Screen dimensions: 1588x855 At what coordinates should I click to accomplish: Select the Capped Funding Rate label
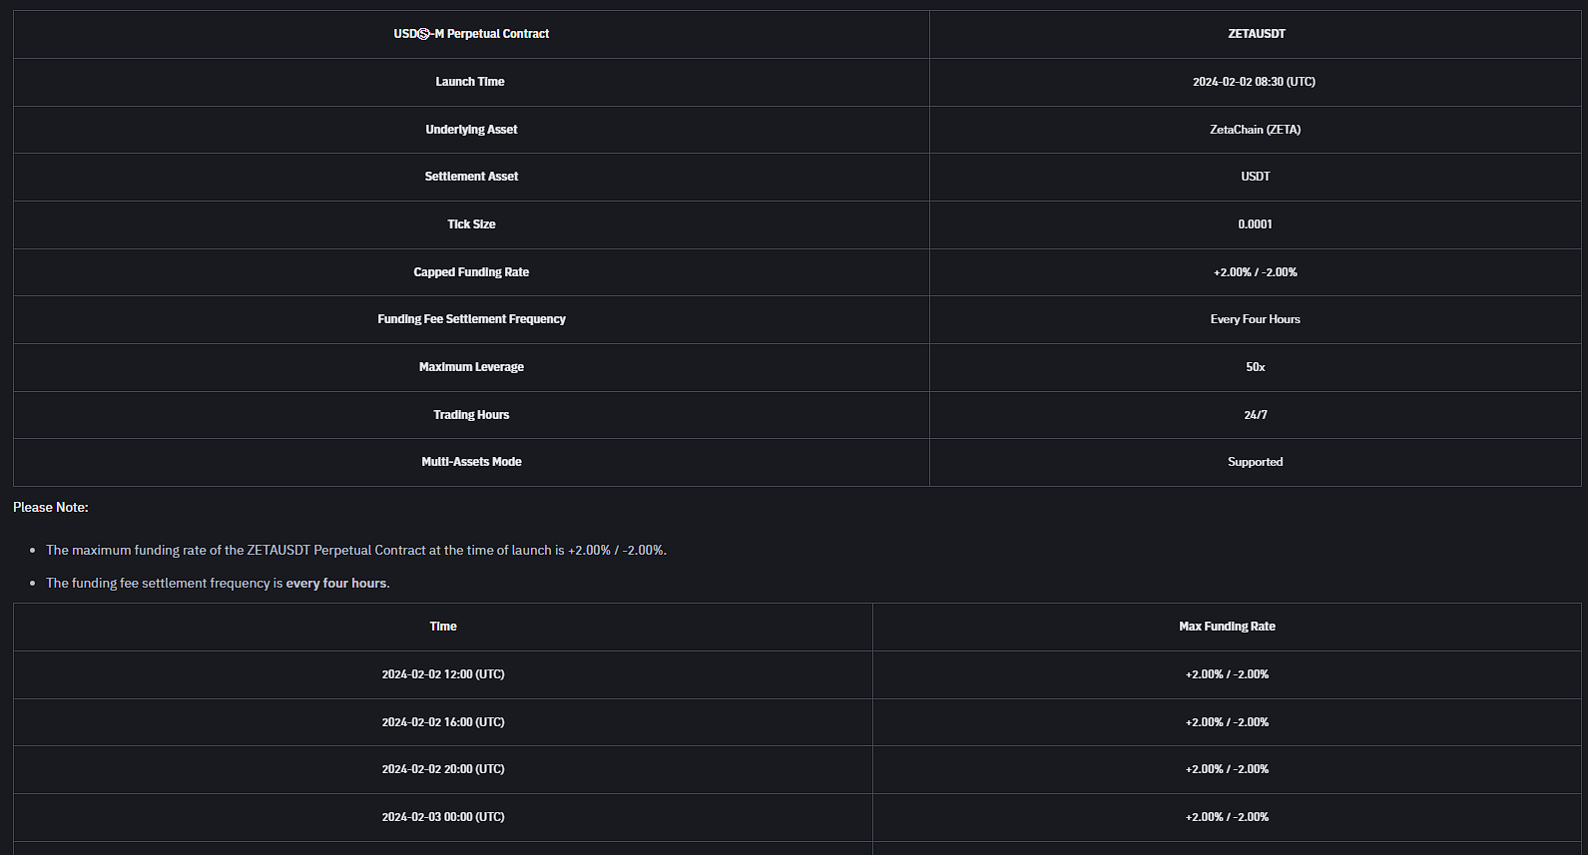[x=471, y=272]
